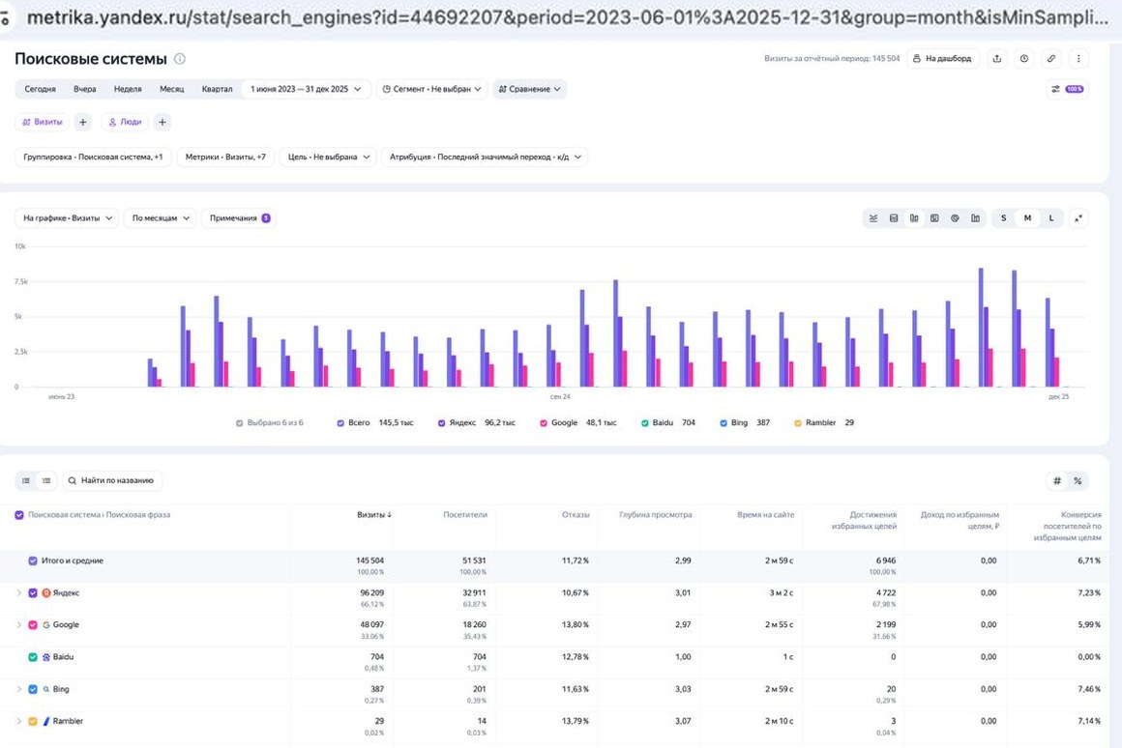Select the pie chart view icon
This screenshot has width=1122, height=748.
[x=955, y=218]
